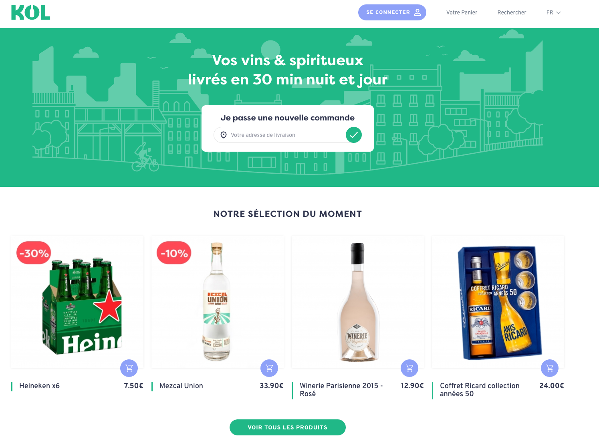Click the SE CONNECTER button

(392, 12)
